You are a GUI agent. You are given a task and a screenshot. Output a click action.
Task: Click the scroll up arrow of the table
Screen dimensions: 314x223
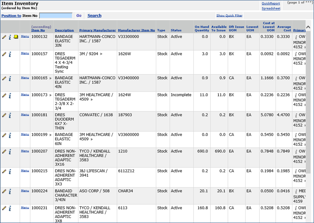[308, 27]
